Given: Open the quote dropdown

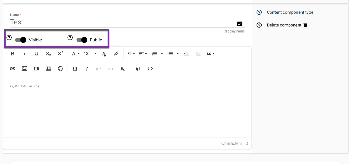Looking at the screenshot, I should (210, 54).
